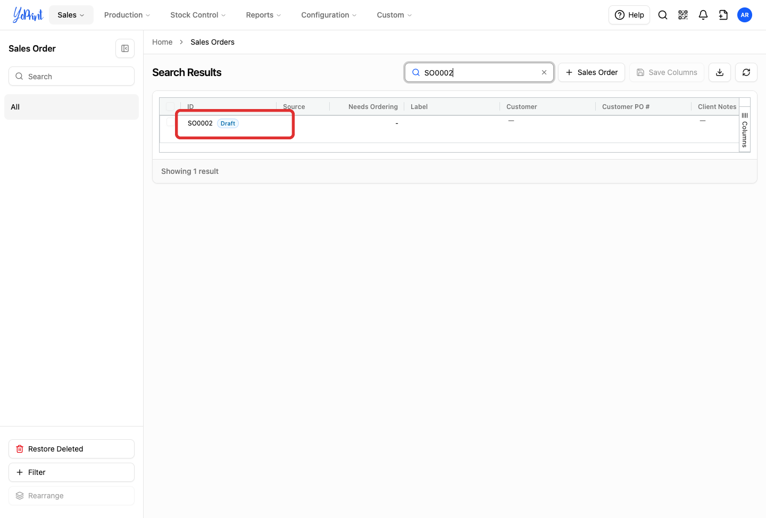
Task: Clear the SO0002 search text
Action: (544, 72)
